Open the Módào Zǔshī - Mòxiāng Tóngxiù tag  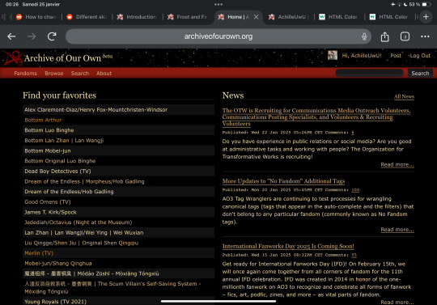click(x=91, y=273)
